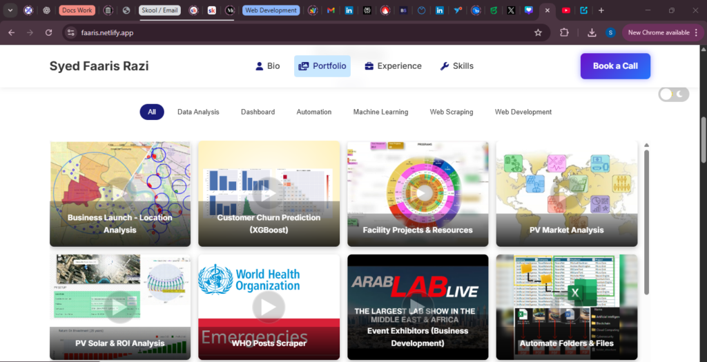Show Web Scraping projects
The image size is (707, 362).
[452, 112]
